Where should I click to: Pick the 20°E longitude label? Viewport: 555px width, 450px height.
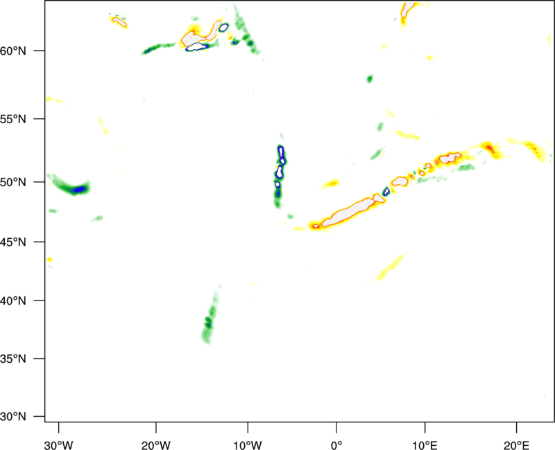(516, 445)
